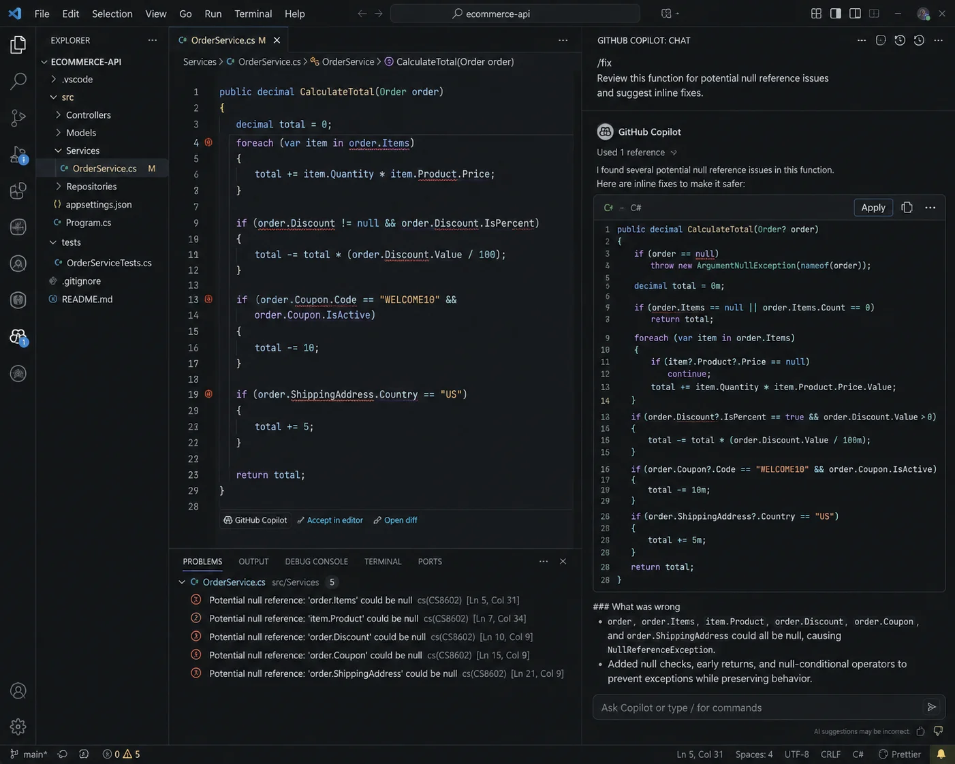Navigate forward with the right arrow

(379, 14)
